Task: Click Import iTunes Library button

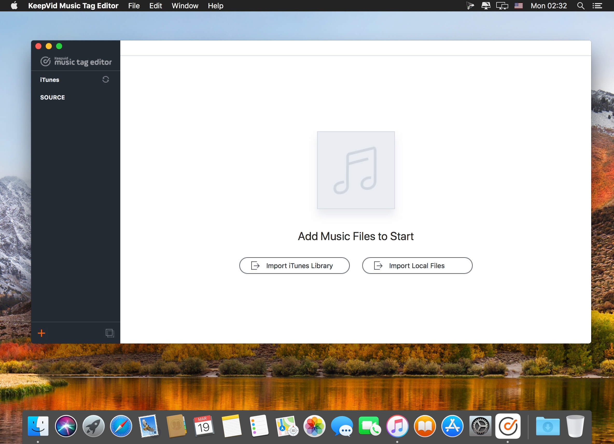Action: pos(294,266)
